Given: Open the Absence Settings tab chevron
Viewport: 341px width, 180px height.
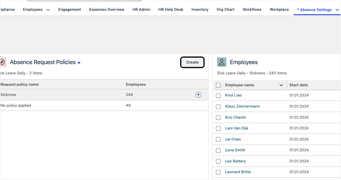Looking at the screenshot, I should pyautogui.click(x=337, y=10).
